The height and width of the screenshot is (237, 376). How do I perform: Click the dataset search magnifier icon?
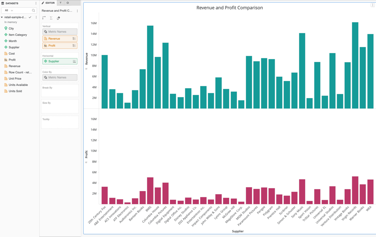point(34,11)
